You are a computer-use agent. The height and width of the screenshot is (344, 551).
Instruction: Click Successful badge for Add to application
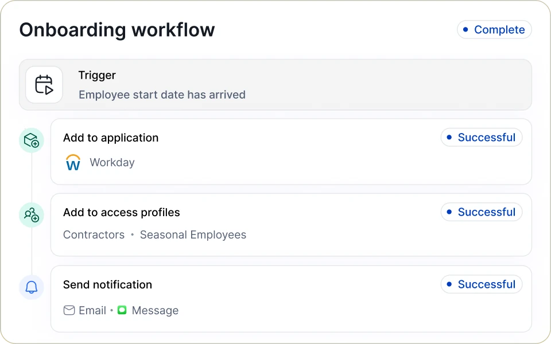482,137
